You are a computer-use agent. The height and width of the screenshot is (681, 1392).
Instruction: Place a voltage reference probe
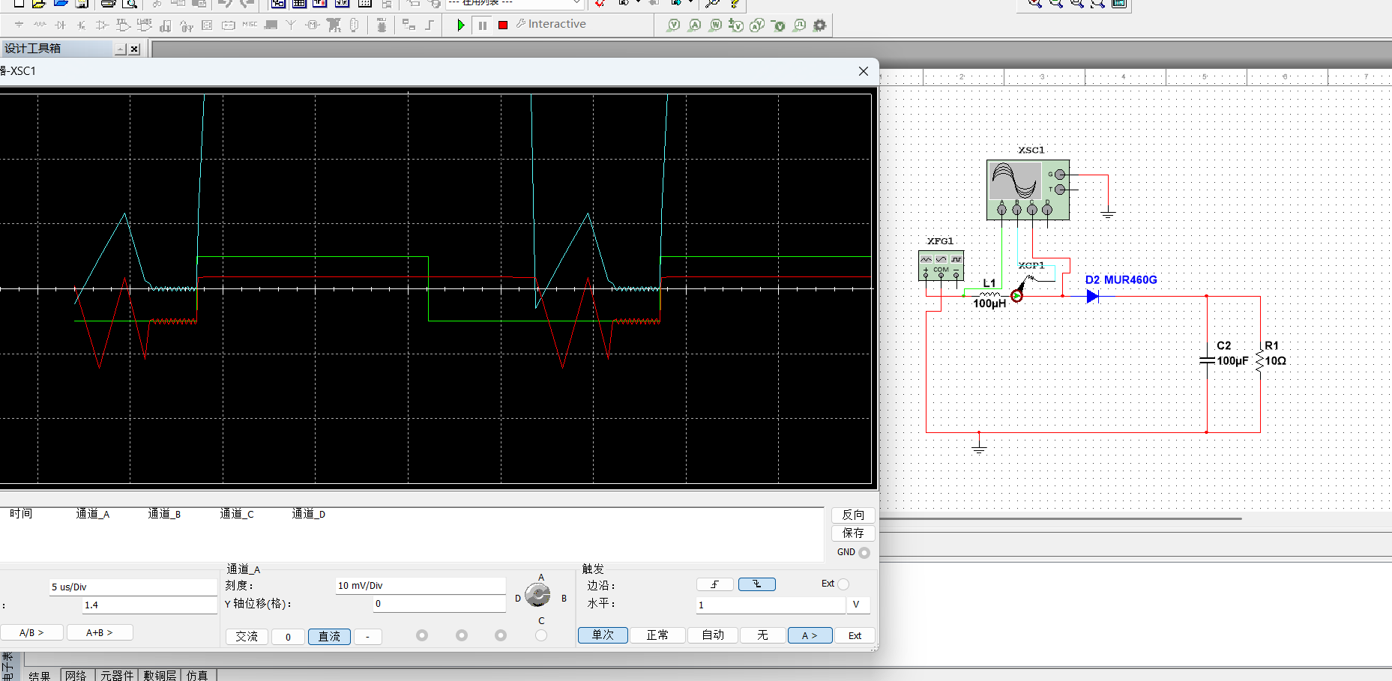pos(778,25)
